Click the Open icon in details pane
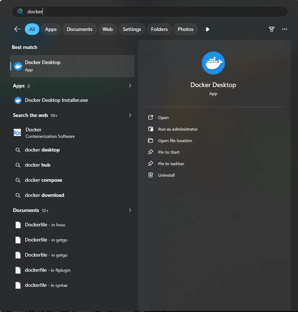 (x=151, y=117)
